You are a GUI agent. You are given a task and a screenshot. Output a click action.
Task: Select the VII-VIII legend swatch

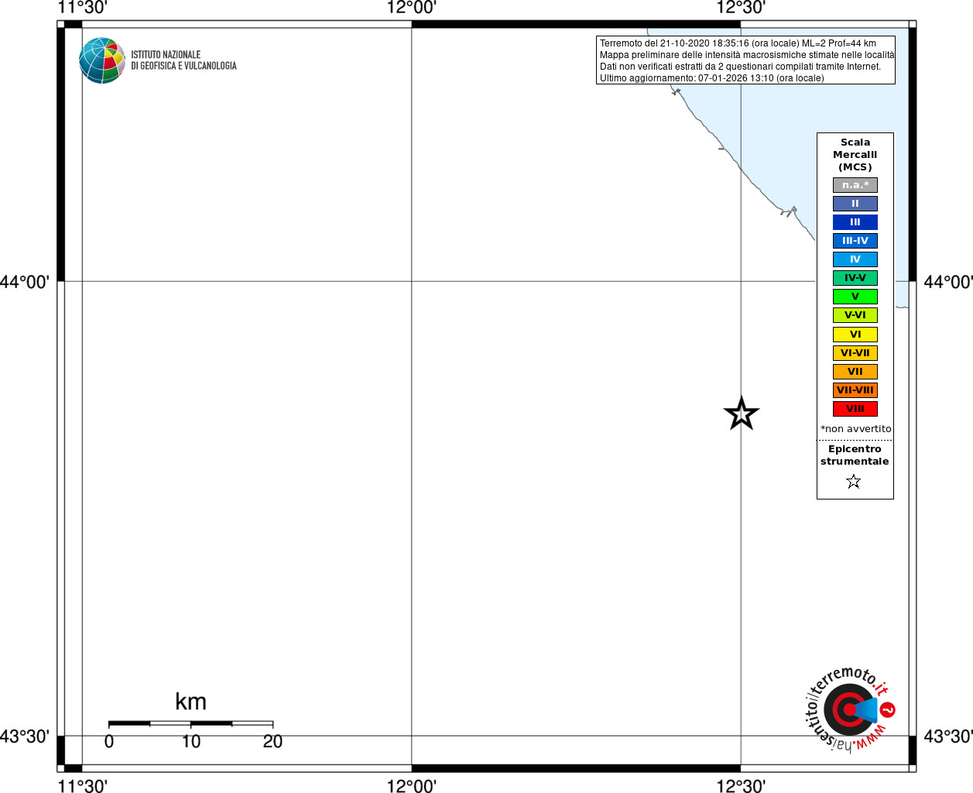855,390
